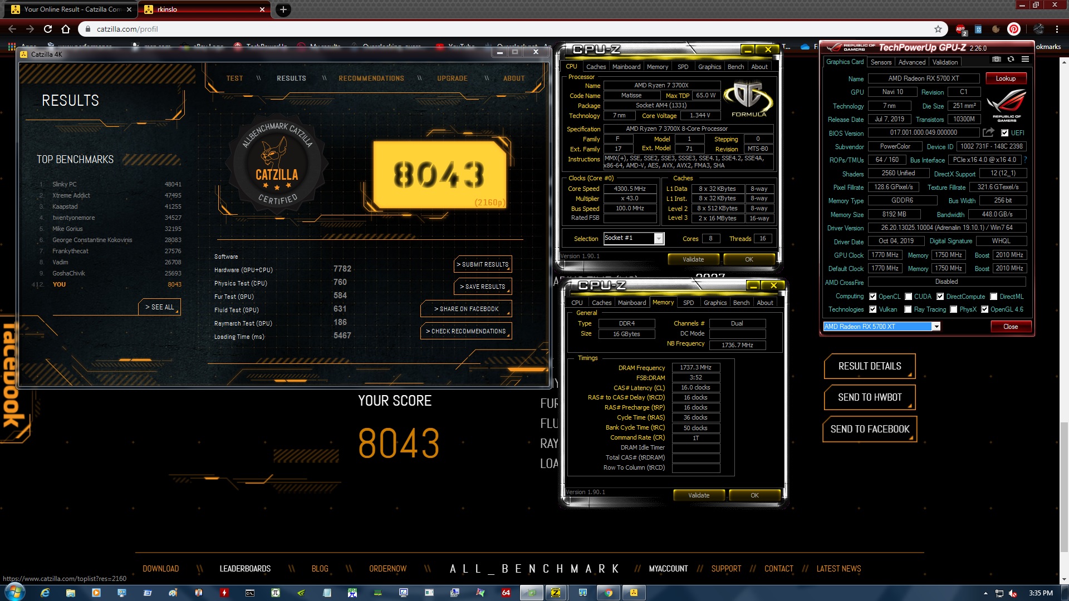The image size is (1069, 601).
Task: Bookmark this page with the star icon
Action: click(x=938, y=29)
